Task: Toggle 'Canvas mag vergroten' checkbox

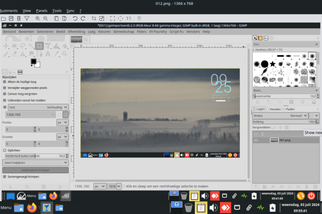Action: coord(5,94)
